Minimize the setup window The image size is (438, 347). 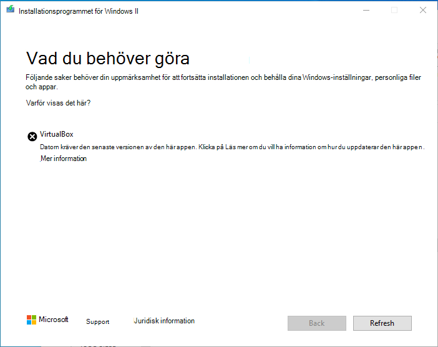coord(366,11)
